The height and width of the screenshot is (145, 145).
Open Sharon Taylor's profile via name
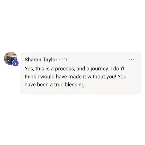[41, 60]
